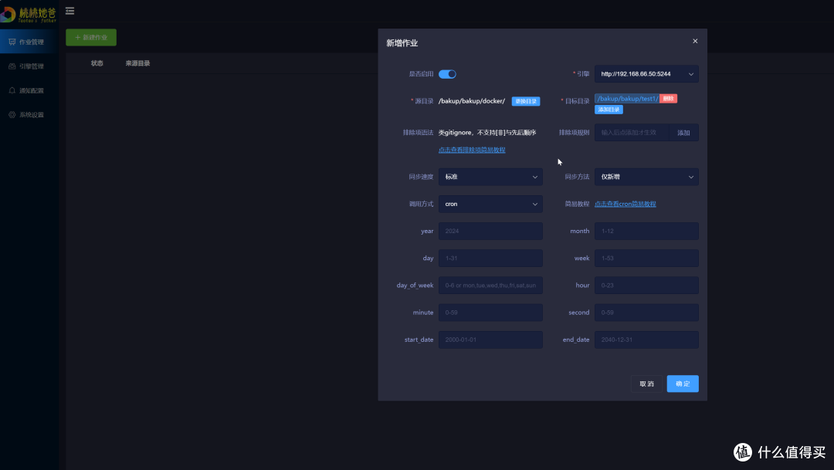Click the red 删除 tag button
Image resolution: width=834 pixels, height=470 pixels.
click(668, 98)
